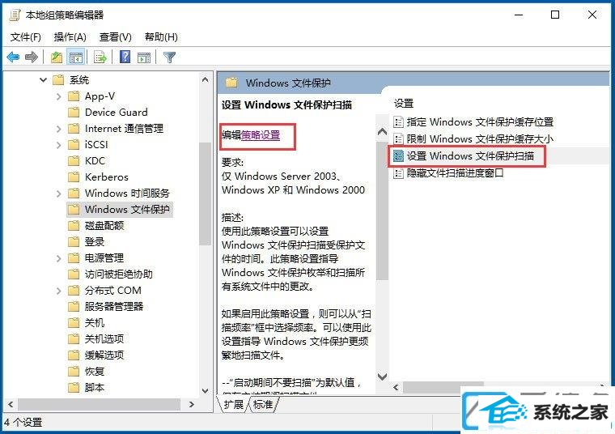Open the Help question mark icon
This screenshot has height=434, width=615.
(125, 57)
